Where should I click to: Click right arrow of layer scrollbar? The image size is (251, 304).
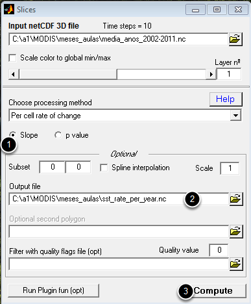point(211,74)
